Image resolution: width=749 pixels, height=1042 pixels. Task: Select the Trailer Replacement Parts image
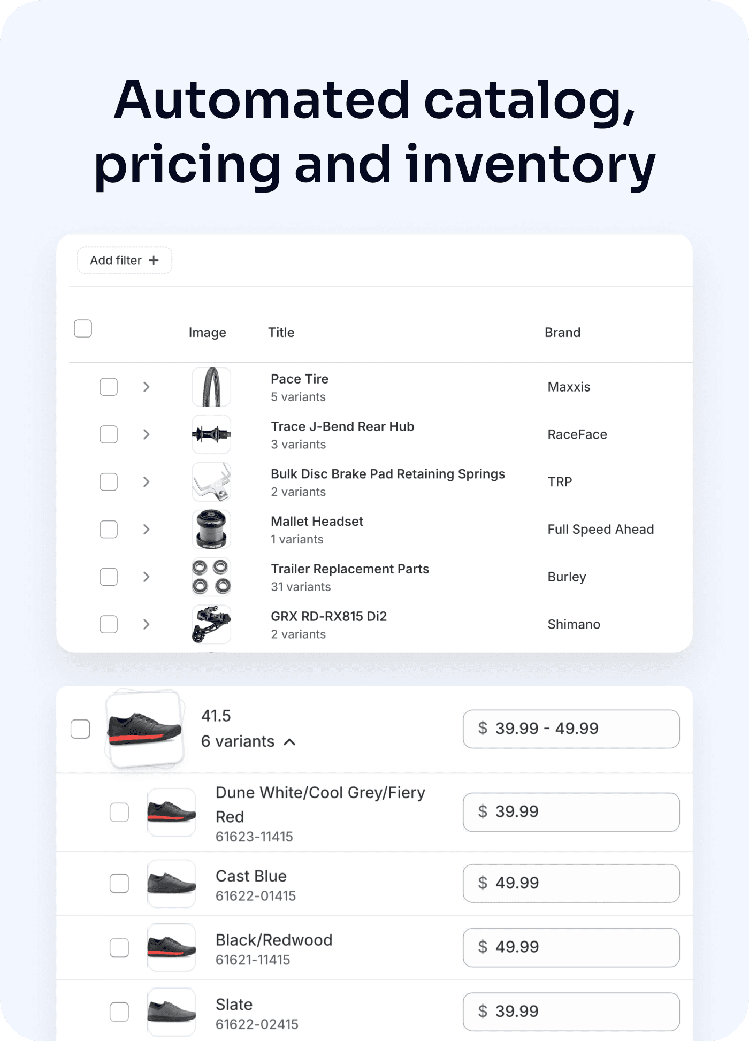(x=211, y=577)
